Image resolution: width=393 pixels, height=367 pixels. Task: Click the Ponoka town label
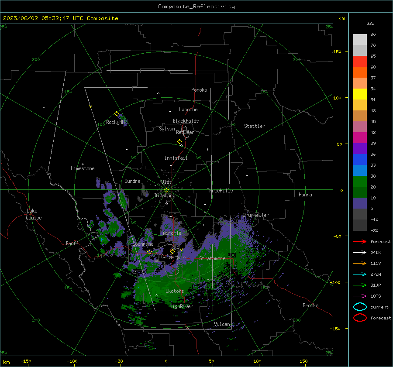pos(199,90)
